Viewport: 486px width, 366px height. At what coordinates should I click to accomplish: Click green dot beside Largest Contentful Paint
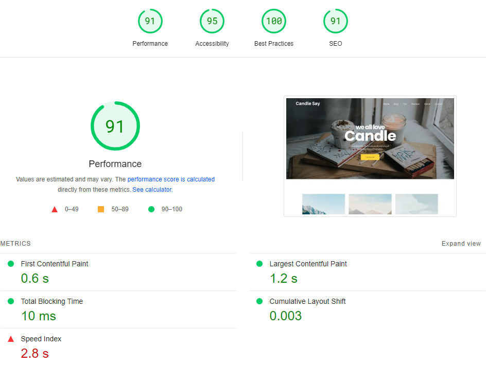point(259,264)
